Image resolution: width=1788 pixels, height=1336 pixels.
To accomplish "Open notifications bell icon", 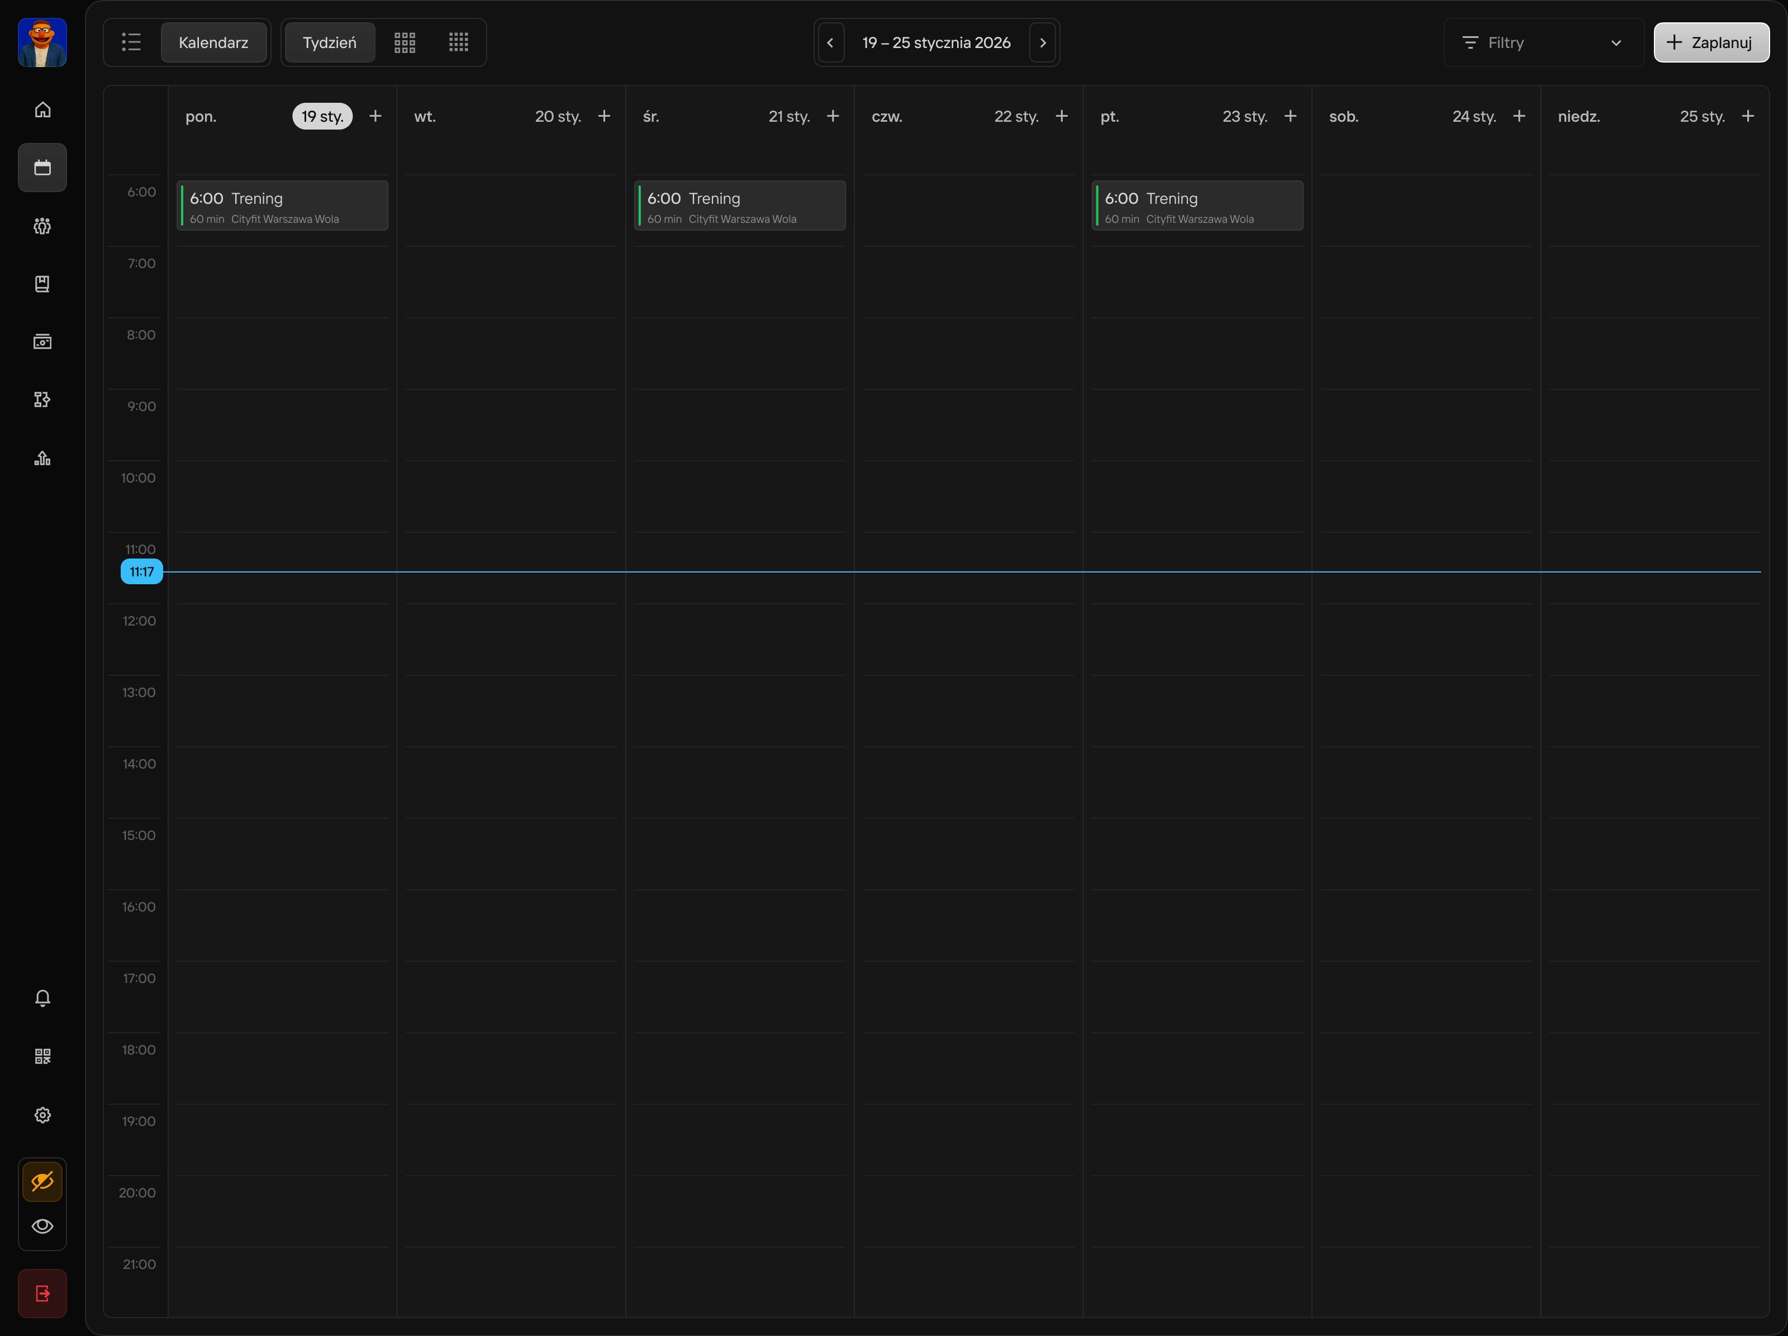I will click(43, 998).
